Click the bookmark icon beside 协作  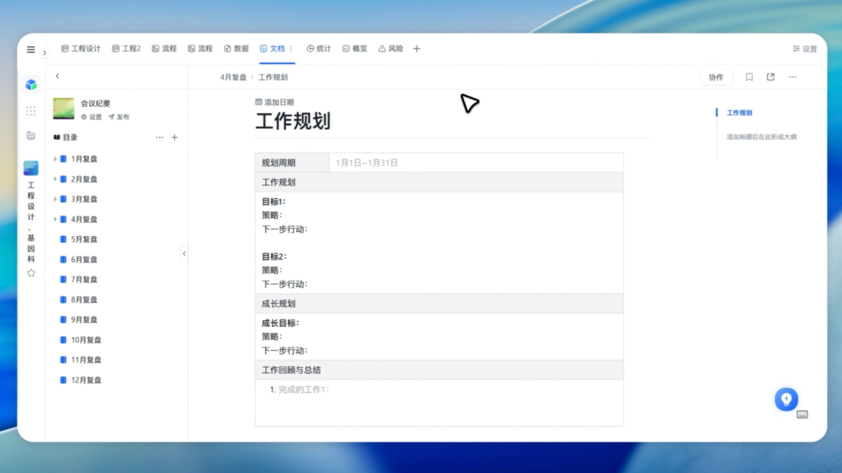[x=749, y=77]
